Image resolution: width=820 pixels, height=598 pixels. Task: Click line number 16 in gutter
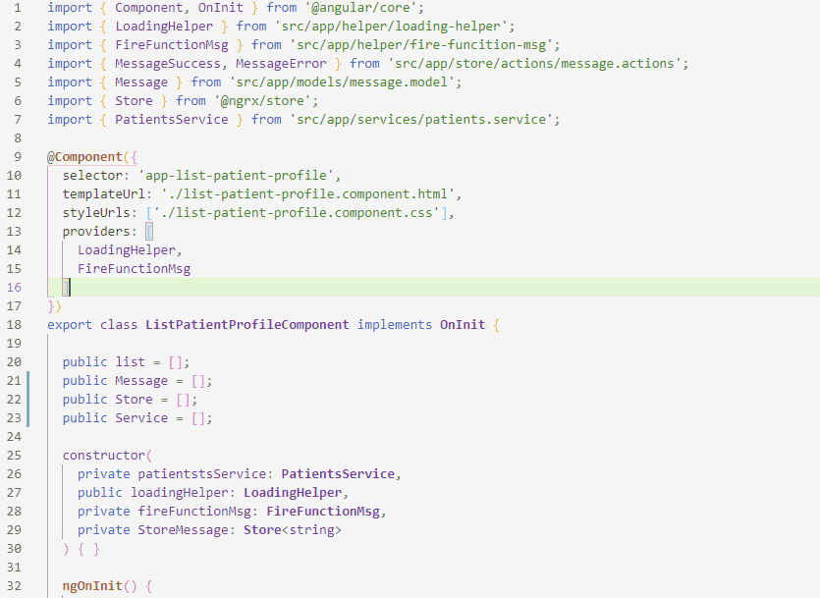point(14,288)
